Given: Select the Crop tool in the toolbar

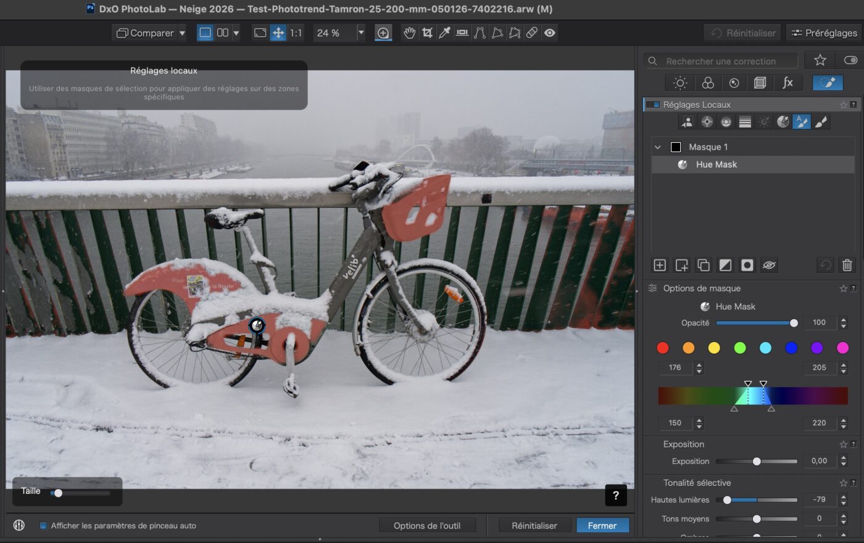Looking at the screenshot, I should [x=428, y=33].
